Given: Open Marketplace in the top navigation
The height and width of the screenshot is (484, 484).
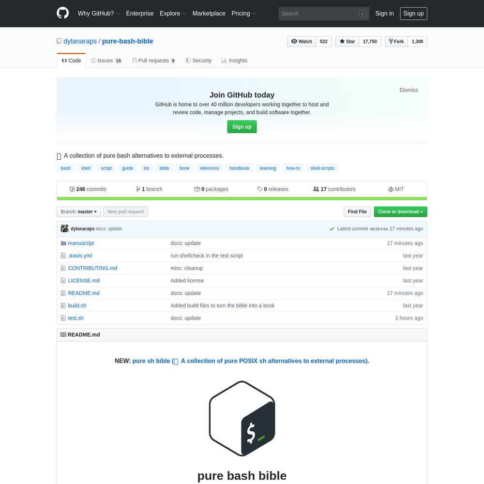Looking at the screenshot, I should [x=209, y=14].
